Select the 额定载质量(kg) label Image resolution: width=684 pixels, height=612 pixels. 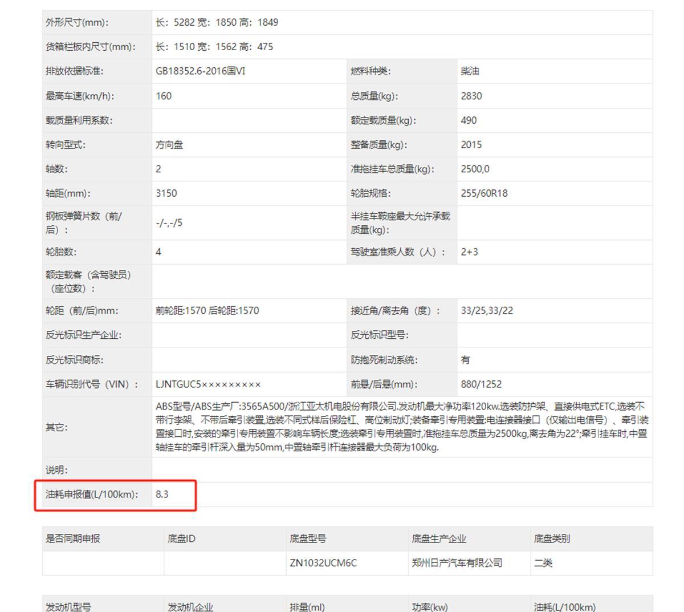383,120
